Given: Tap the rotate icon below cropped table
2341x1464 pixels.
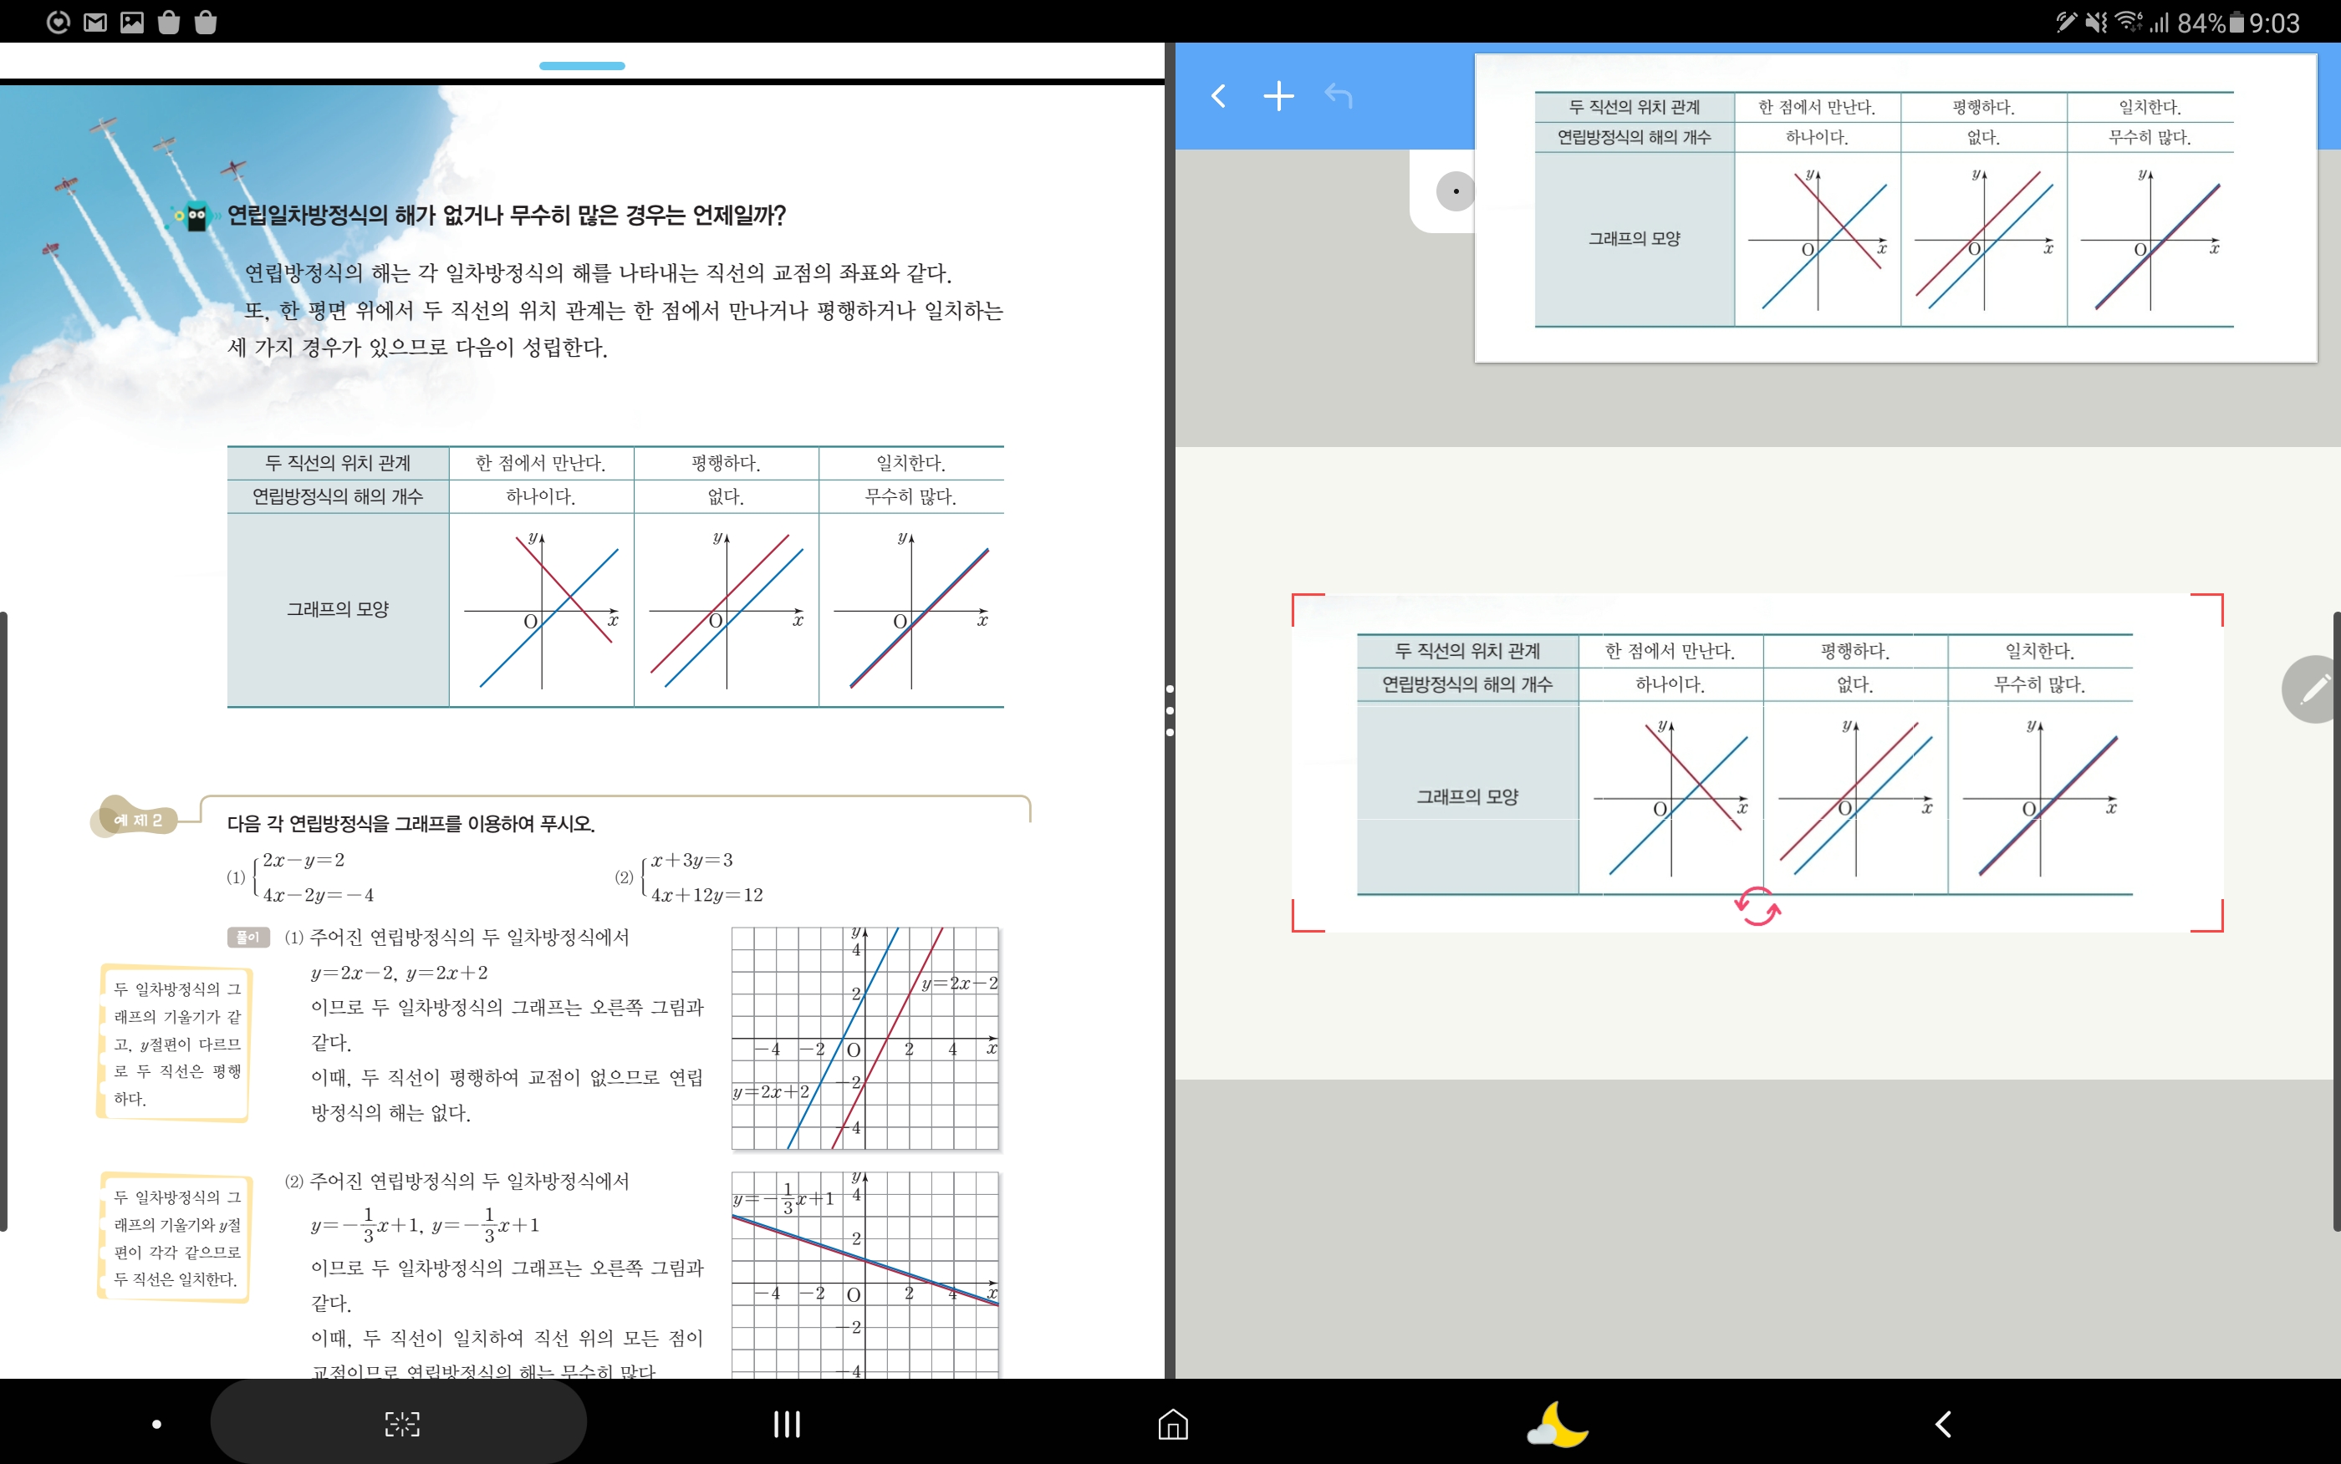Looking at the screenshot, I should 1757,907.
